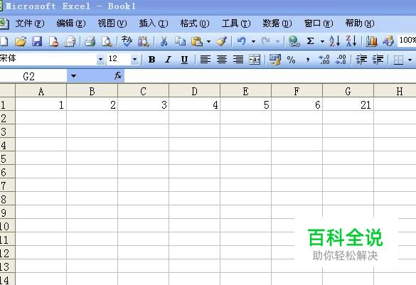Decrease indent of cell
416x285 pixels.
point(361,60)
